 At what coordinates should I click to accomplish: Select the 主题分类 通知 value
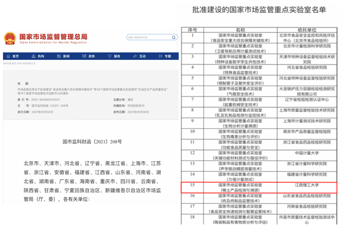tap(130, 100)
